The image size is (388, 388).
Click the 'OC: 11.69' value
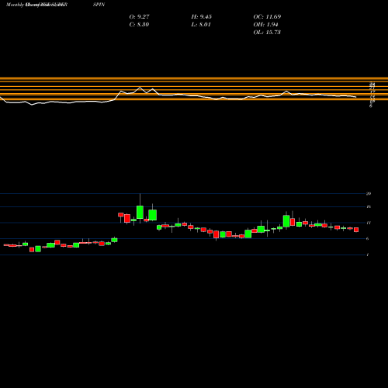click(x=267, y=17)
